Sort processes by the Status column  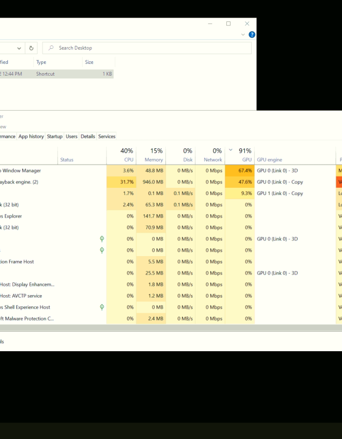click(82, 155)
